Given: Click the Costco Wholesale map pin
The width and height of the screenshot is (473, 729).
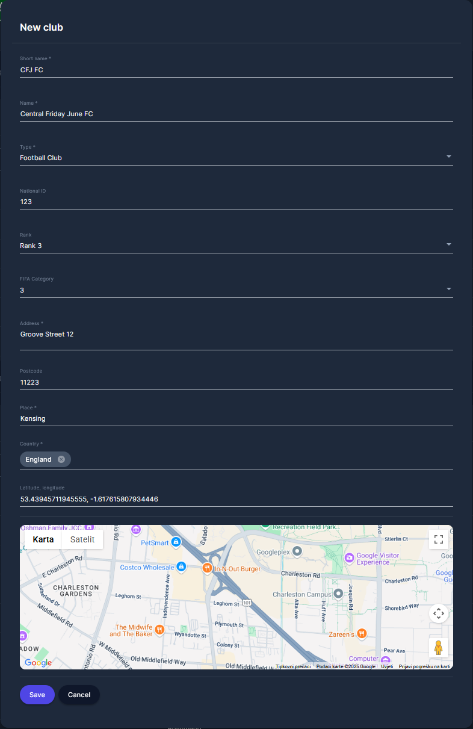Looking at the screenshot, I should pos(181,567).
